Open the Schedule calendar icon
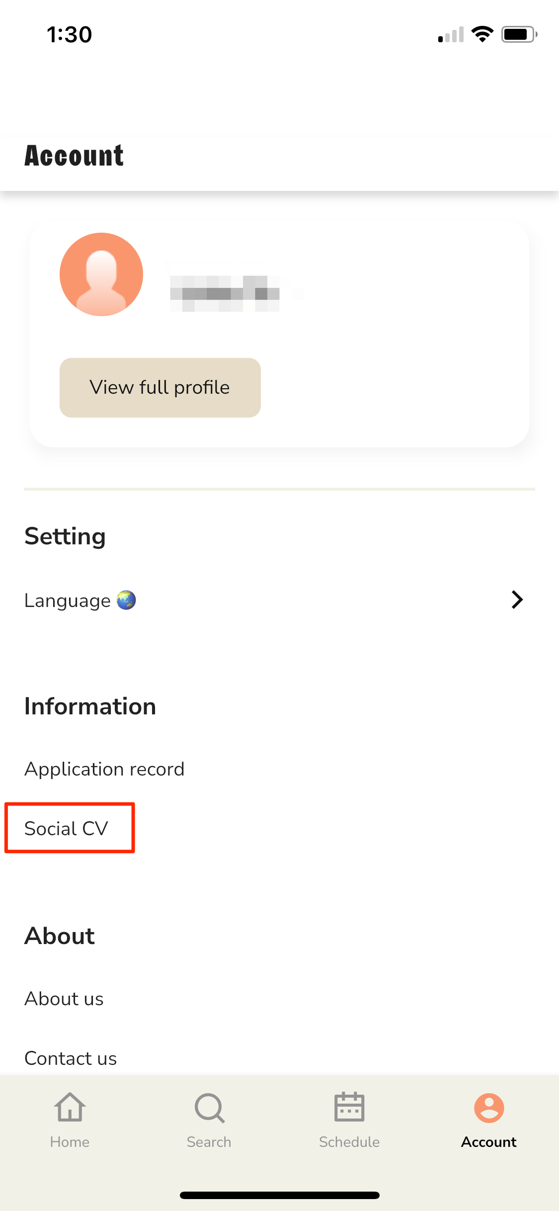The image size is (559, 1211). (x=349, y=1107)
